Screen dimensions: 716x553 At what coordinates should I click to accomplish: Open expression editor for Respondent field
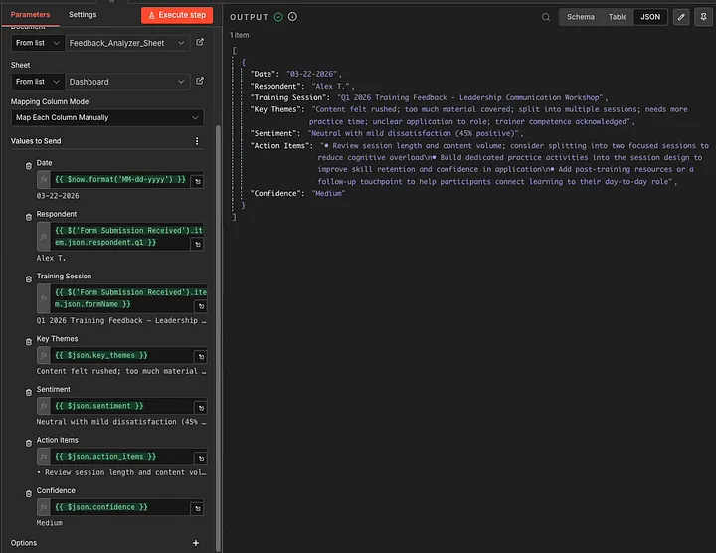click(x=198, y=245)
